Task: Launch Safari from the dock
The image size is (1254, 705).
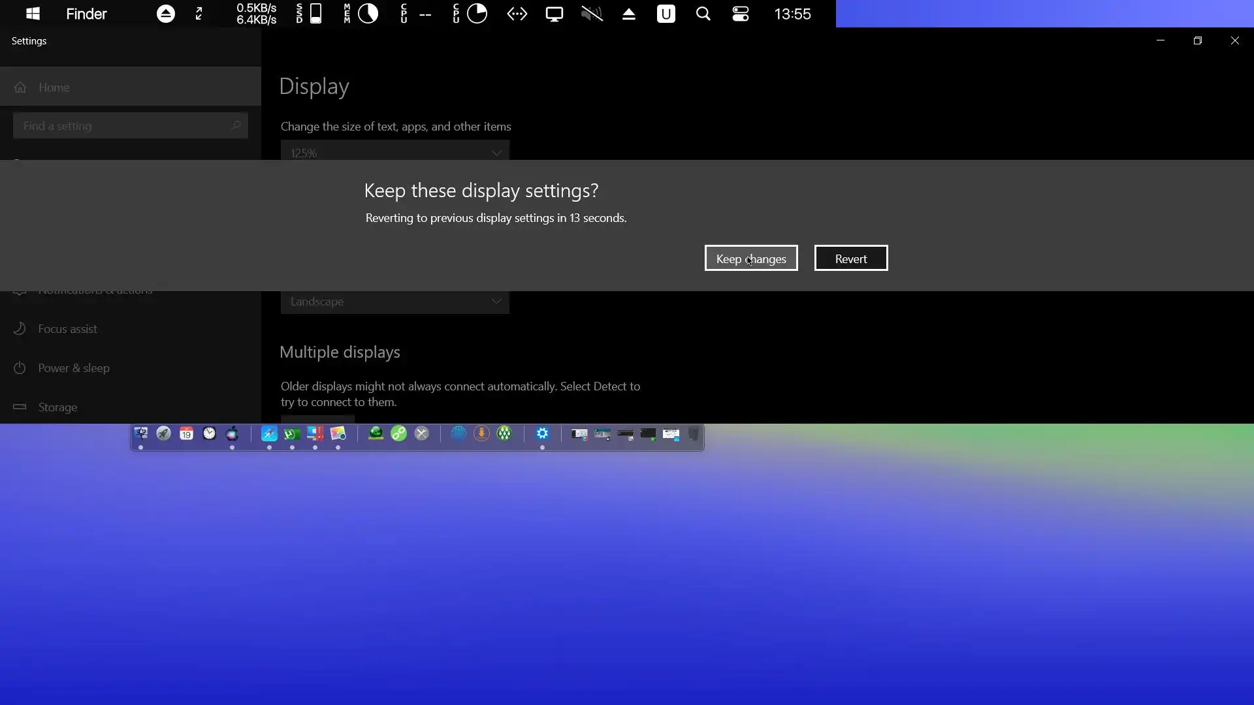Action: click(x=269, y=433)
